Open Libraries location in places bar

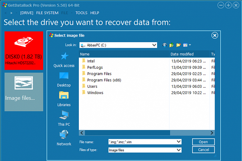coord(64,99)
